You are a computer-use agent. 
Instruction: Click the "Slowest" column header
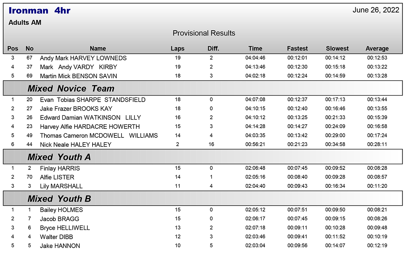coord(337,49)
